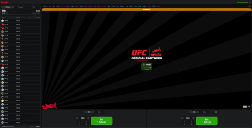Viewport: 252px width, 128px height.
Task: Open the Previous bets tab
Action: click(x=21, y=7)
